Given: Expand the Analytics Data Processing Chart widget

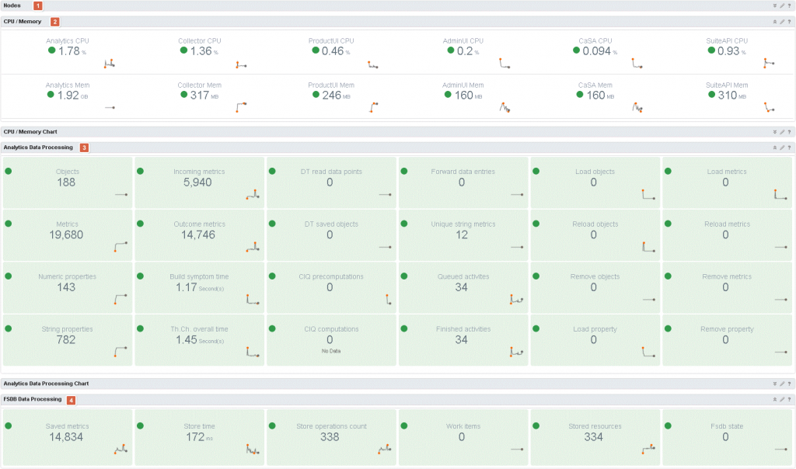Looking at the screenshot, I should click(774, 384).
